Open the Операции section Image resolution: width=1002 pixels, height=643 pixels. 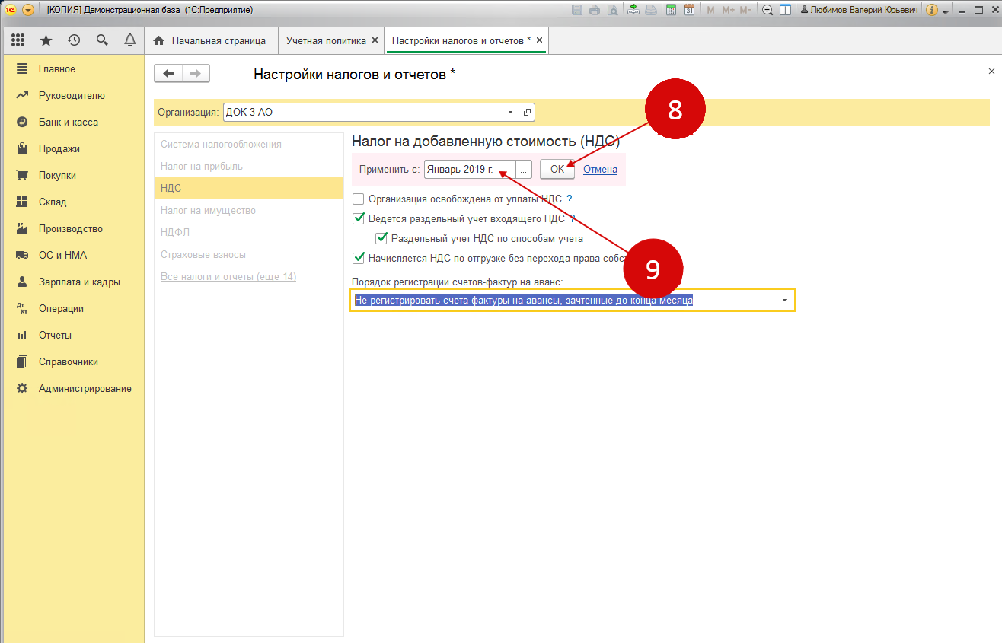(72, 308)
